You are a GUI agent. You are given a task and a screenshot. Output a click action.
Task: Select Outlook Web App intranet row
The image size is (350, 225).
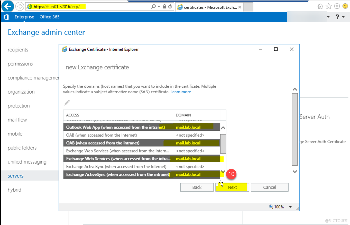coord(142,127)
